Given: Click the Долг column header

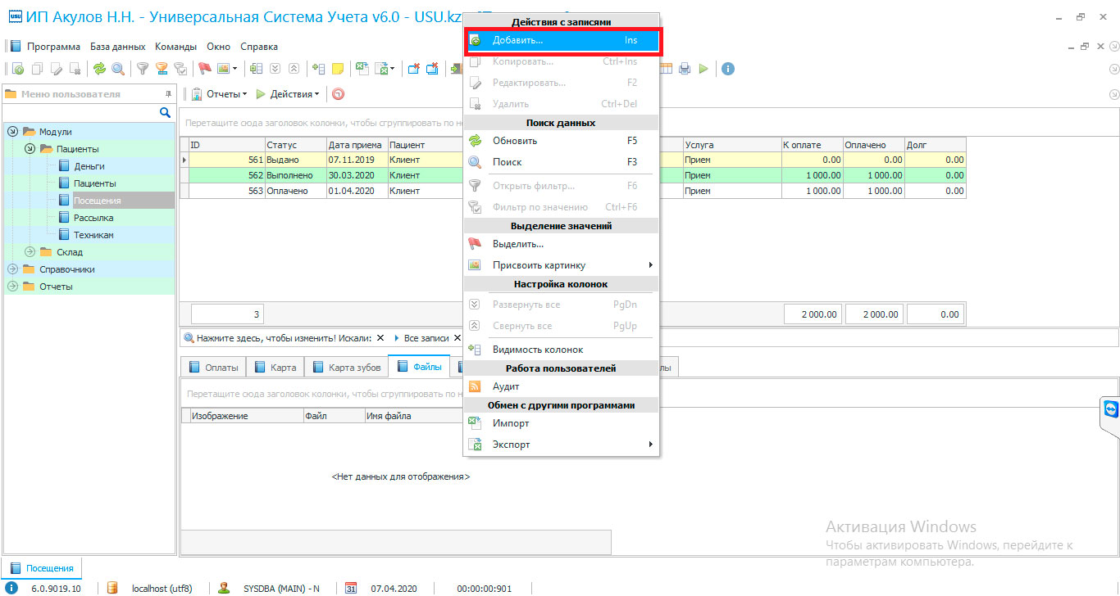Looking at the screenshot, I should coord(935,145).
